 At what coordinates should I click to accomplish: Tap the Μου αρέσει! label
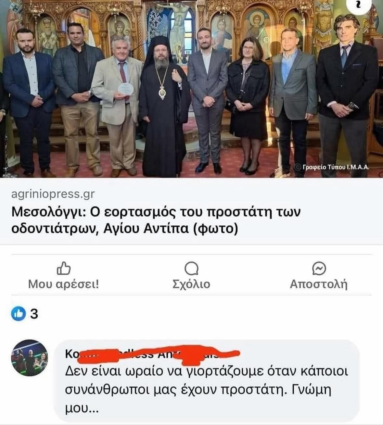(x=64, y=284)
